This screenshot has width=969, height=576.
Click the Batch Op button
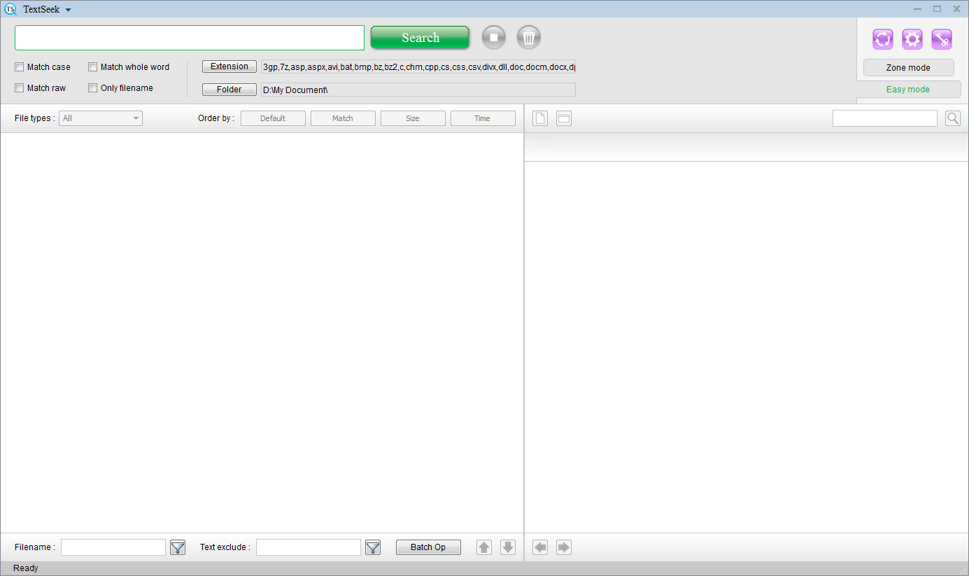point(428,547)
